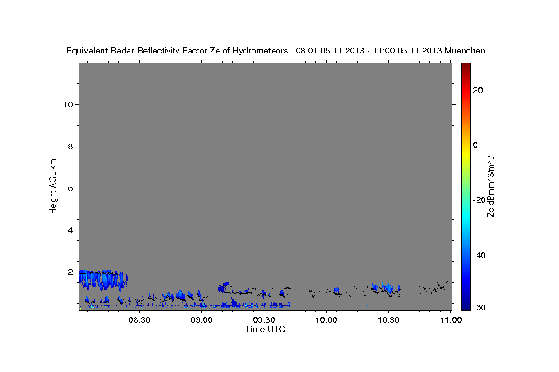The height and width of the screenshot is (372, 559).
Task: Click the blue echo patch just after 09:00 at 1.3 km
Action: [223, 287]
